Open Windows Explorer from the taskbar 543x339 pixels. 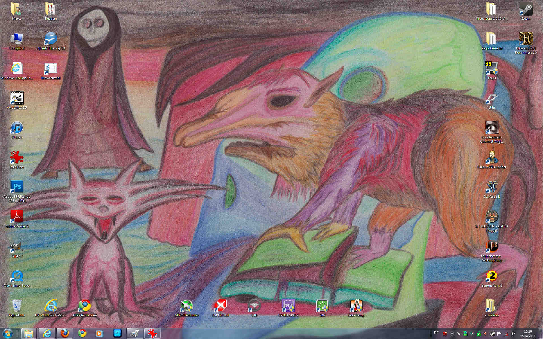pyautogui.click(x=29, y=333)
